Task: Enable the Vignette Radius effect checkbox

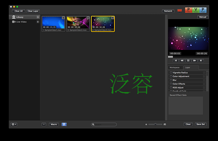Action: [171, 72]
